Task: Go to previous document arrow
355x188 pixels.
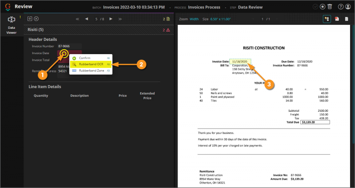Action: click(x=87, y=19)
